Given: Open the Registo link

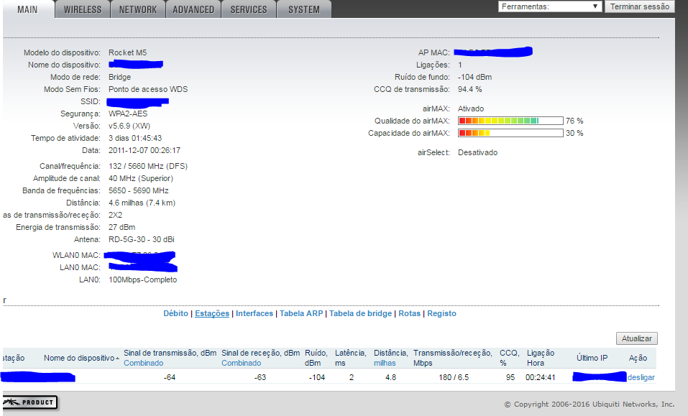Looking at the screenshot, I should pyautogui.click(x=441, y=313).
